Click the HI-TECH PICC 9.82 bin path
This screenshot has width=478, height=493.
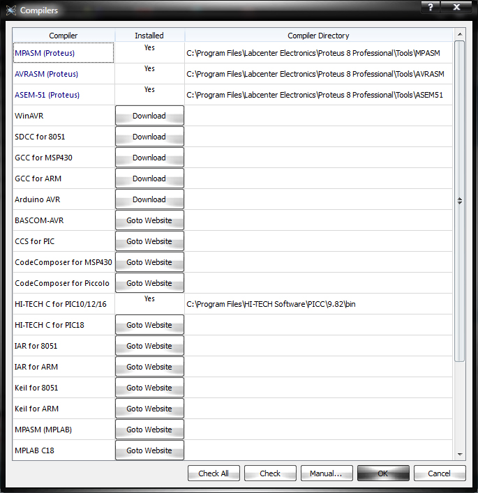coord(271,304)
